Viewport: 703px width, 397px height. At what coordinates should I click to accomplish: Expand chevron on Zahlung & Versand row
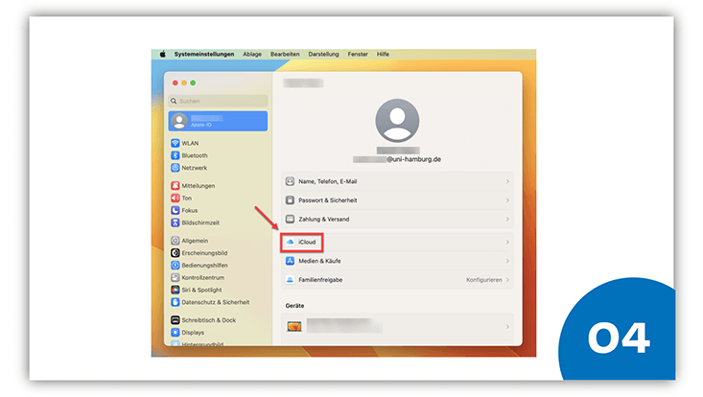tap(507, 219)
